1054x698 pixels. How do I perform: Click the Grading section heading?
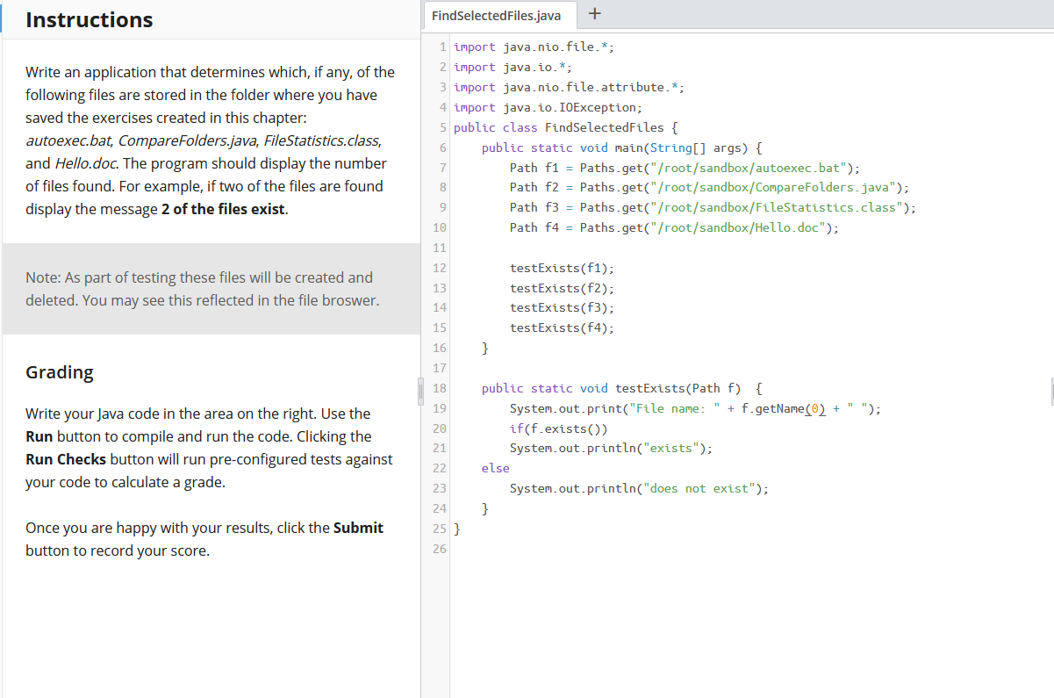[x=60, y=372]
